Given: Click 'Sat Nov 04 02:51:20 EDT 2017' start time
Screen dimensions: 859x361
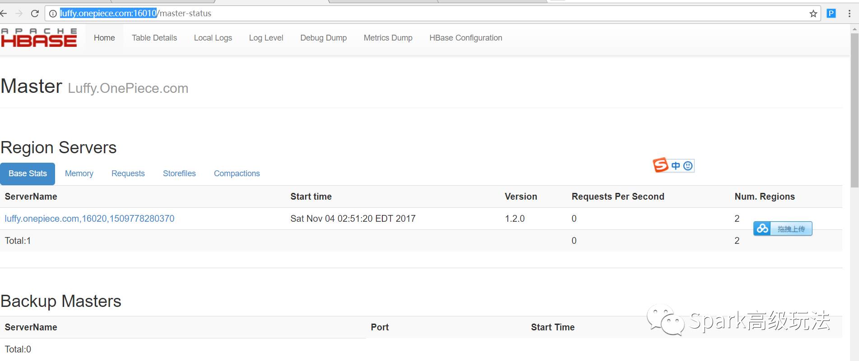Looking at the screenshot, I should pos(353,219).
